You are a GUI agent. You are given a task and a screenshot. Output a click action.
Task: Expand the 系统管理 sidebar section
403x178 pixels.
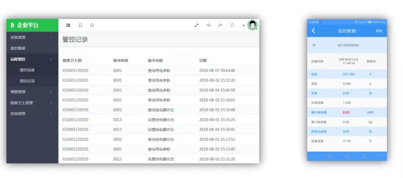click(31, 113)
